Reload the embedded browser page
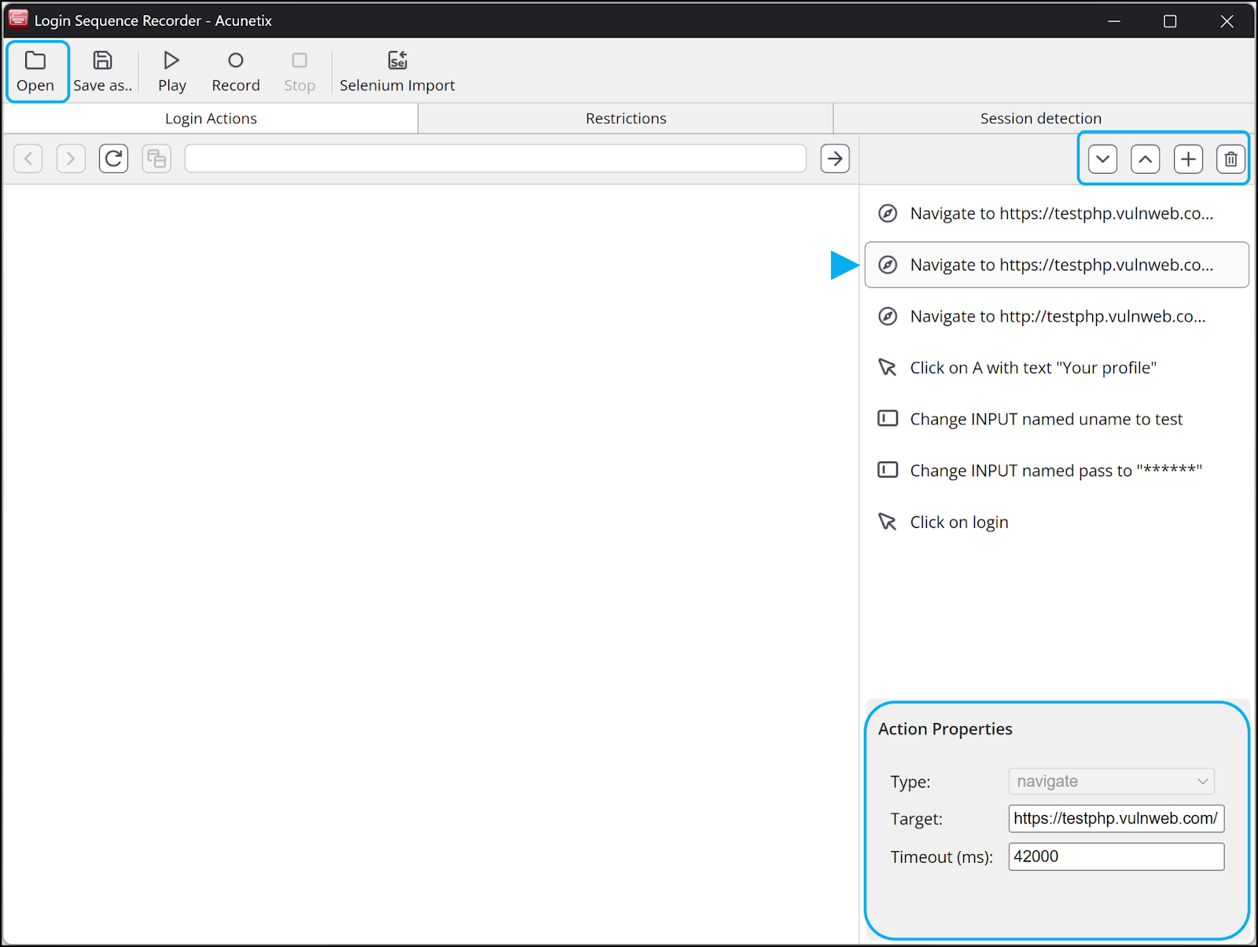The width and height of the screenshot is (1258, 947). pyautogui.click(x=114, y=159)
